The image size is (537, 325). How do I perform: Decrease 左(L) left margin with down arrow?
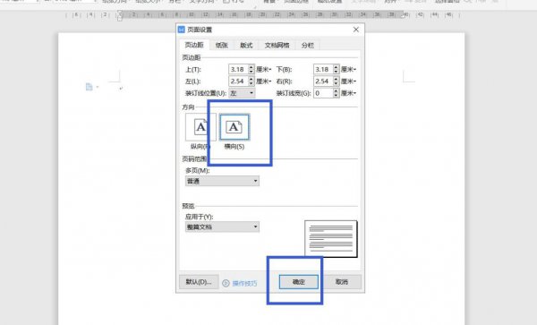(251, 83)
